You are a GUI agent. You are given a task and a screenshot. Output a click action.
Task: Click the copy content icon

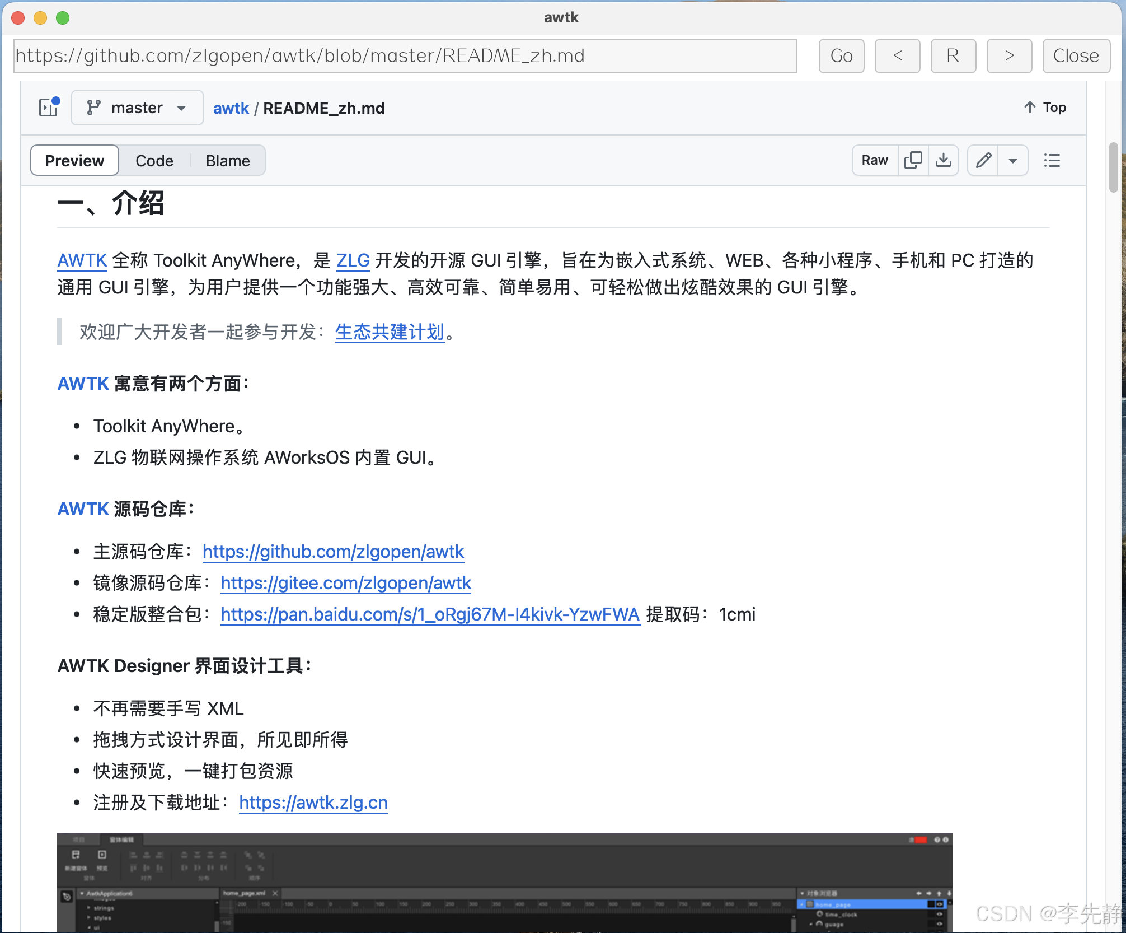[914, 161]
